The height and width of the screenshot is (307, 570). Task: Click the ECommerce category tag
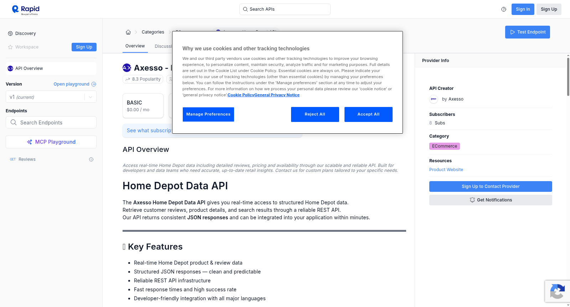(445, 146)
